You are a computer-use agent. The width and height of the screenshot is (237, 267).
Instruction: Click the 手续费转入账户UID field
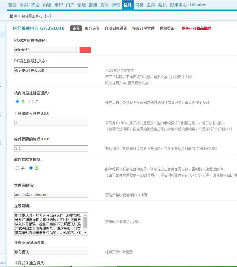tap(51, 123)
